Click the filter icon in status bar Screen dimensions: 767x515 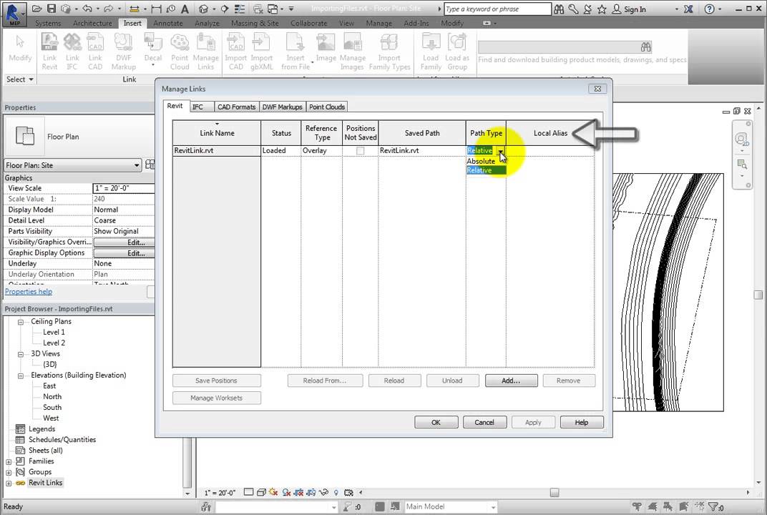[713, 506]
